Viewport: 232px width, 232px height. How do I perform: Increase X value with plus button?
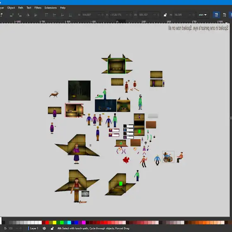[102, 15]
